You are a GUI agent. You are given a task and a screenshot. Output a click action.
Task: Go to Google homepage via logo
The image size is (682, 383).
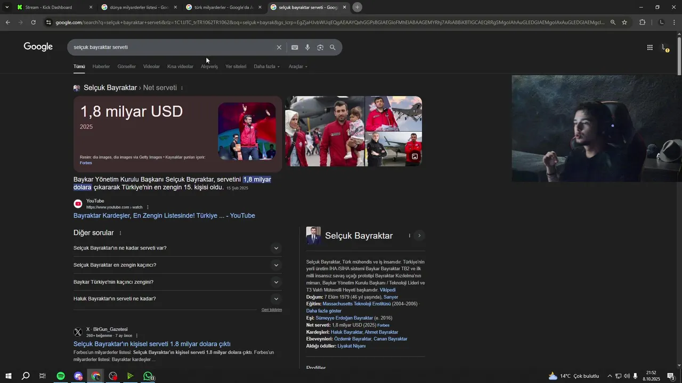point(38,47)
